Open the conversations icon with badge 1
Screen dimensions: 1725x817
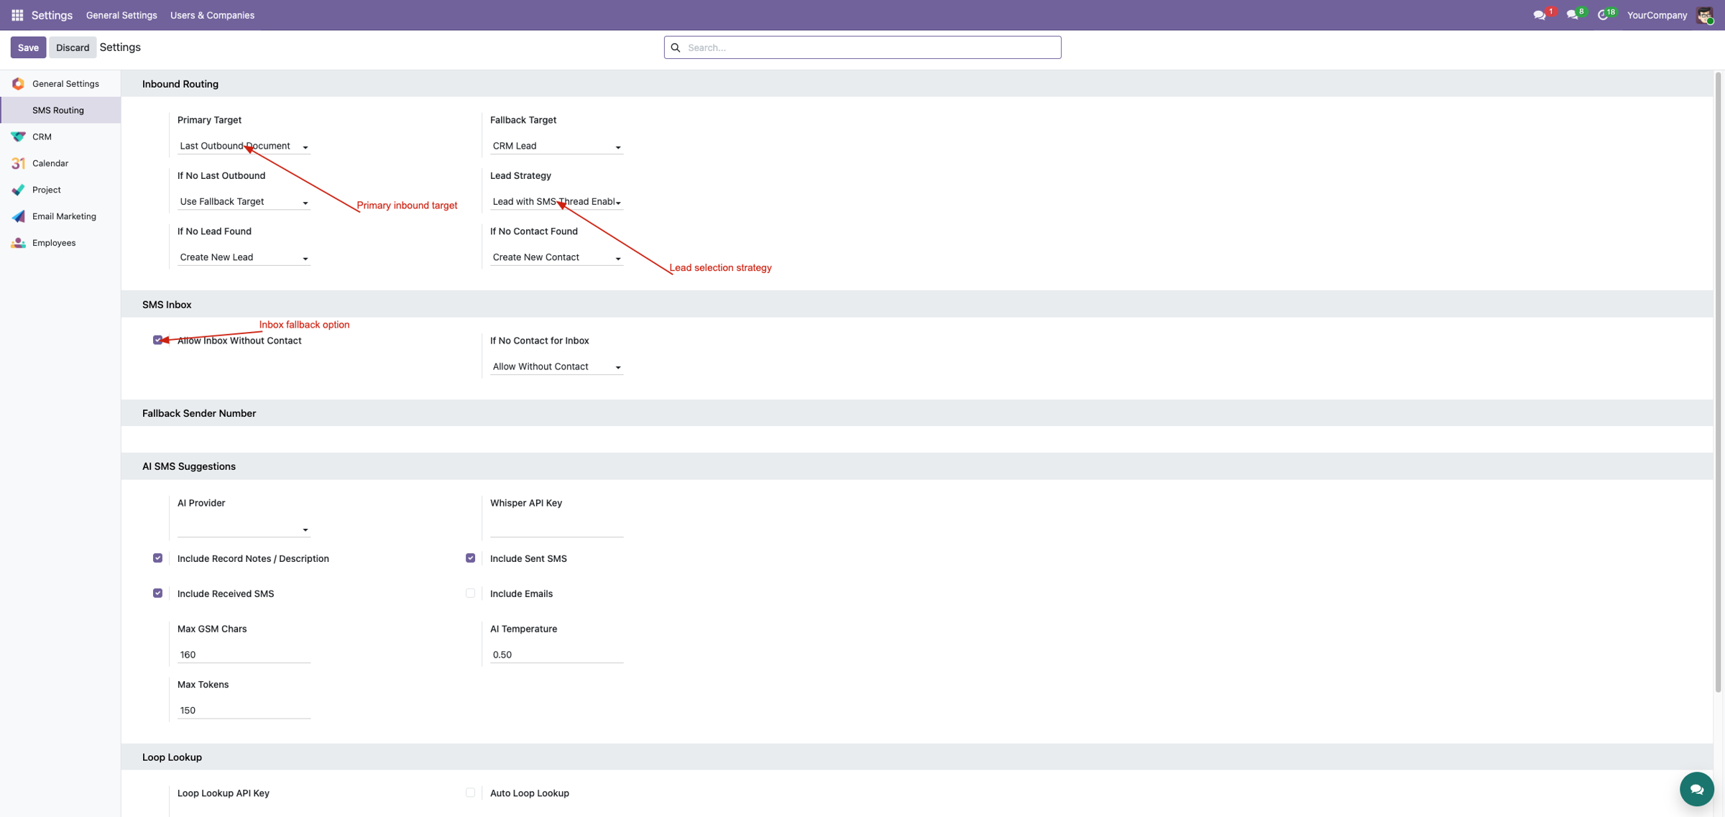pos(1540,15)
